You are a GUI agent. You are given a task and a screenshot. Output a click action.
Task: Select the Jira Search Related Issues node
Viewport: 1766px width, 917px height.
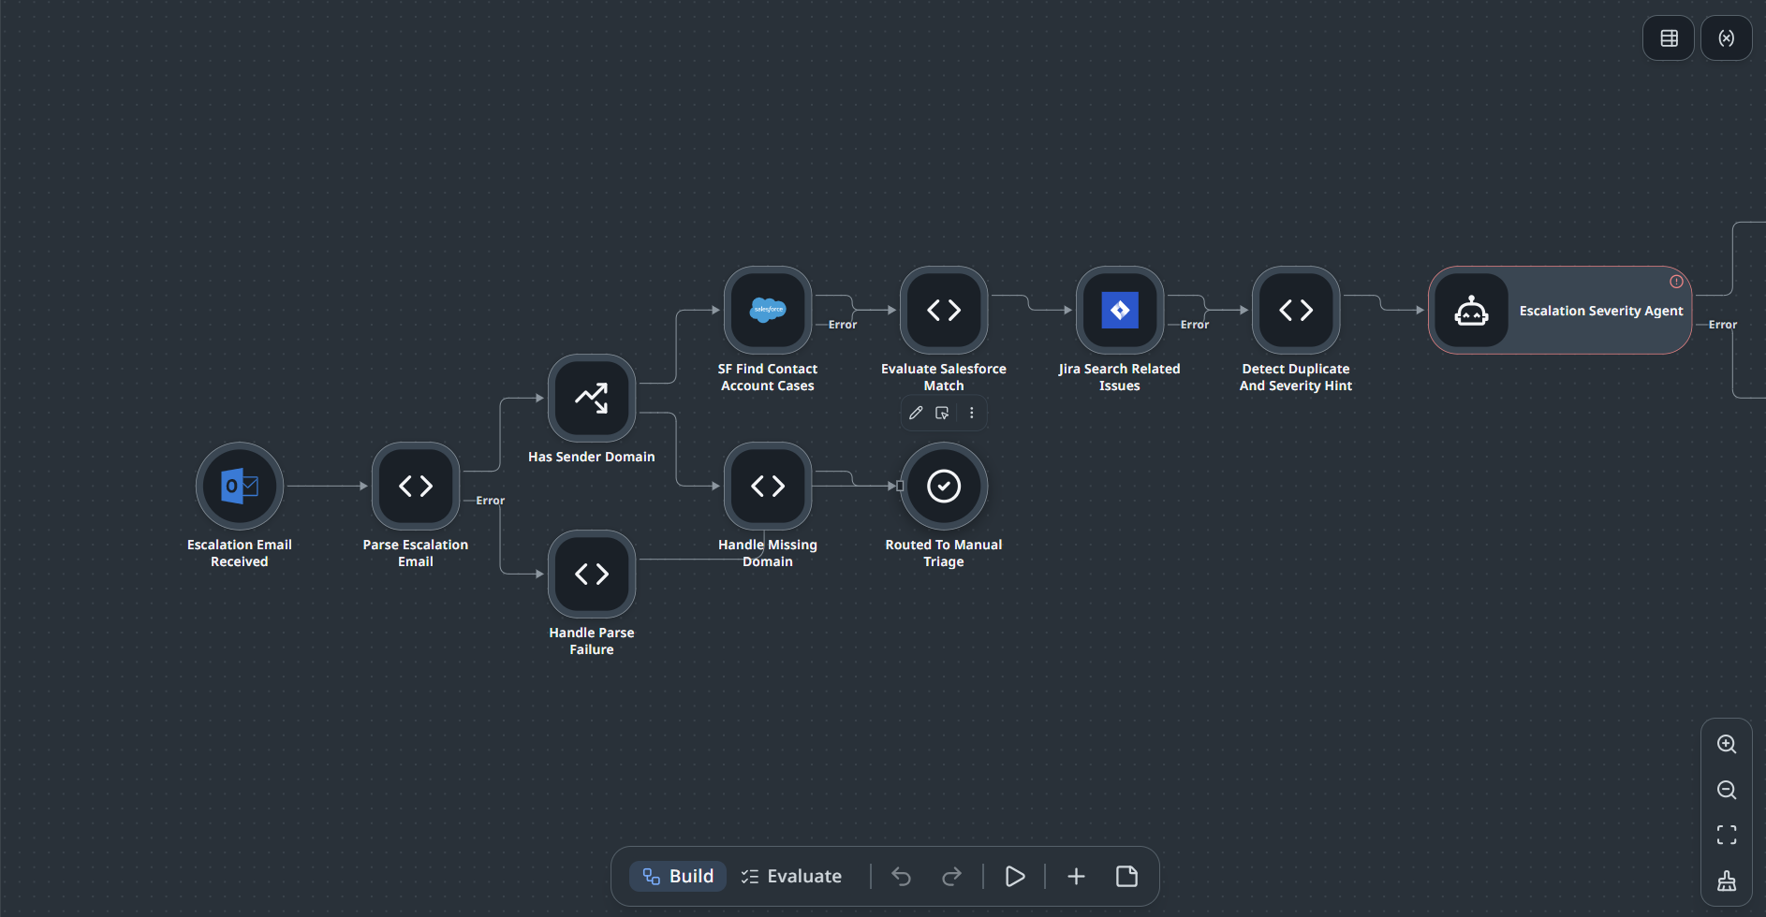coord(1120,310)
